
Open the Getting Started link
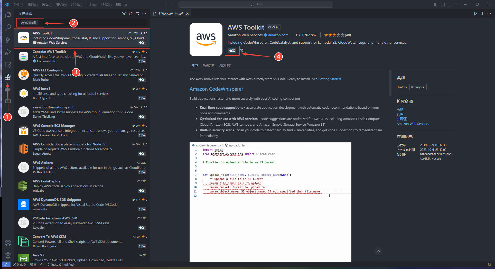click(330, 79)
